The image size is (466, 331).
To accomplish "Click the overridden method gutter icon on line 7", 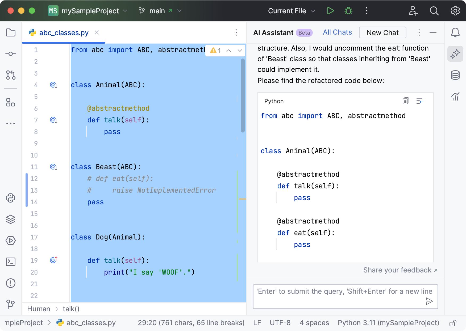I will (x=54, y=120).
